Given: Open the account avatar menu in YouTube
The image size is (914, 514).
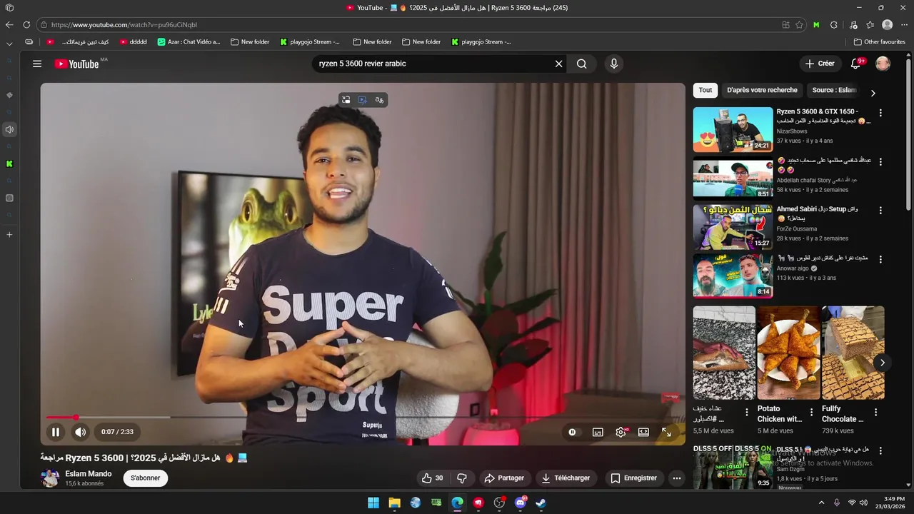Looking at the screenshot, I should [x=883, y=64].
